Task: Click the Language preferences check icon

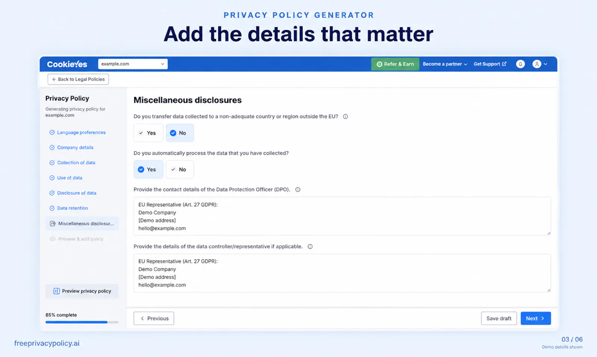Action: click(52, 132)
